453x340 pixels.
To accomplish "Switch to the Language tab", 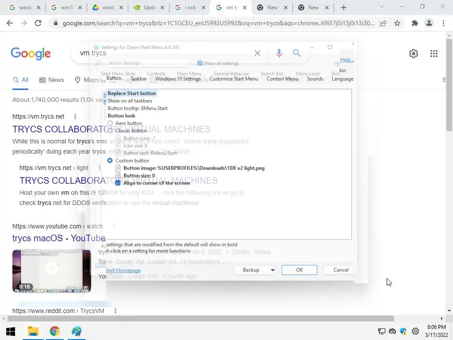I will point(342,79).
